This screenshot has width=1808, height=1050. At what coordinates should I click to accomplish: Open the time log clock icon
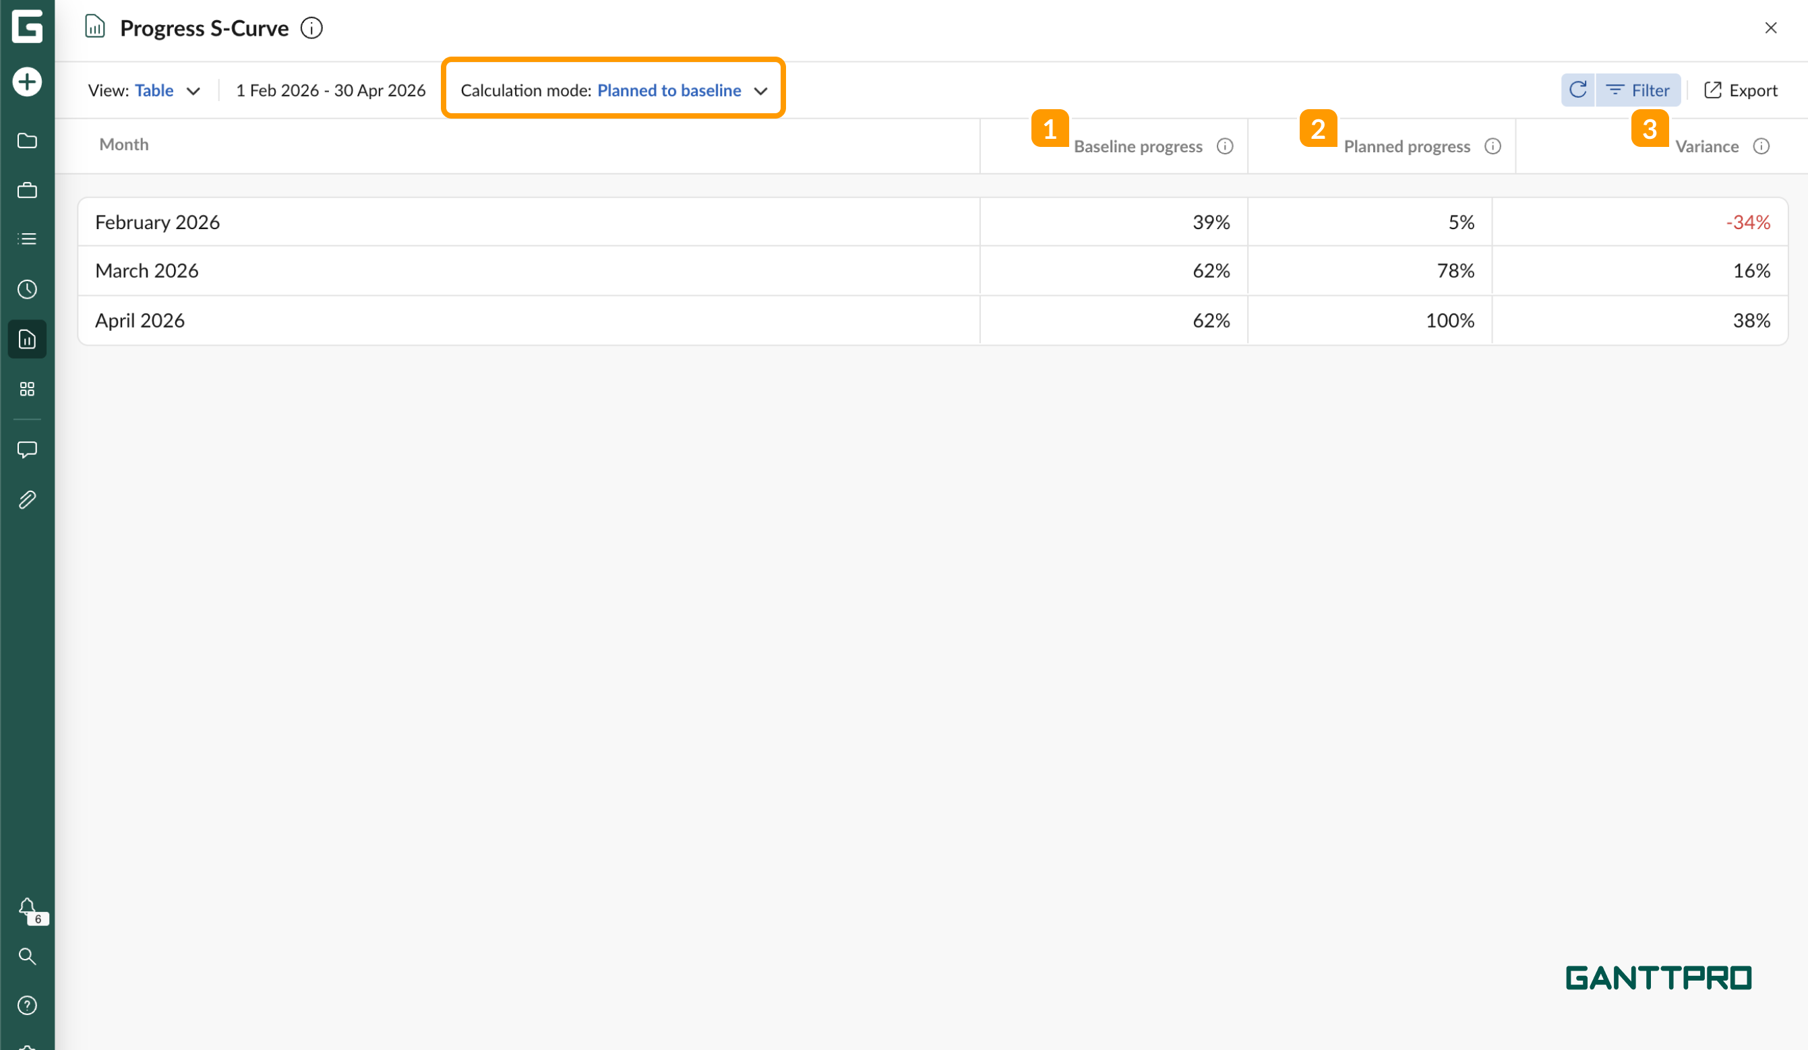tap(27, 289)
